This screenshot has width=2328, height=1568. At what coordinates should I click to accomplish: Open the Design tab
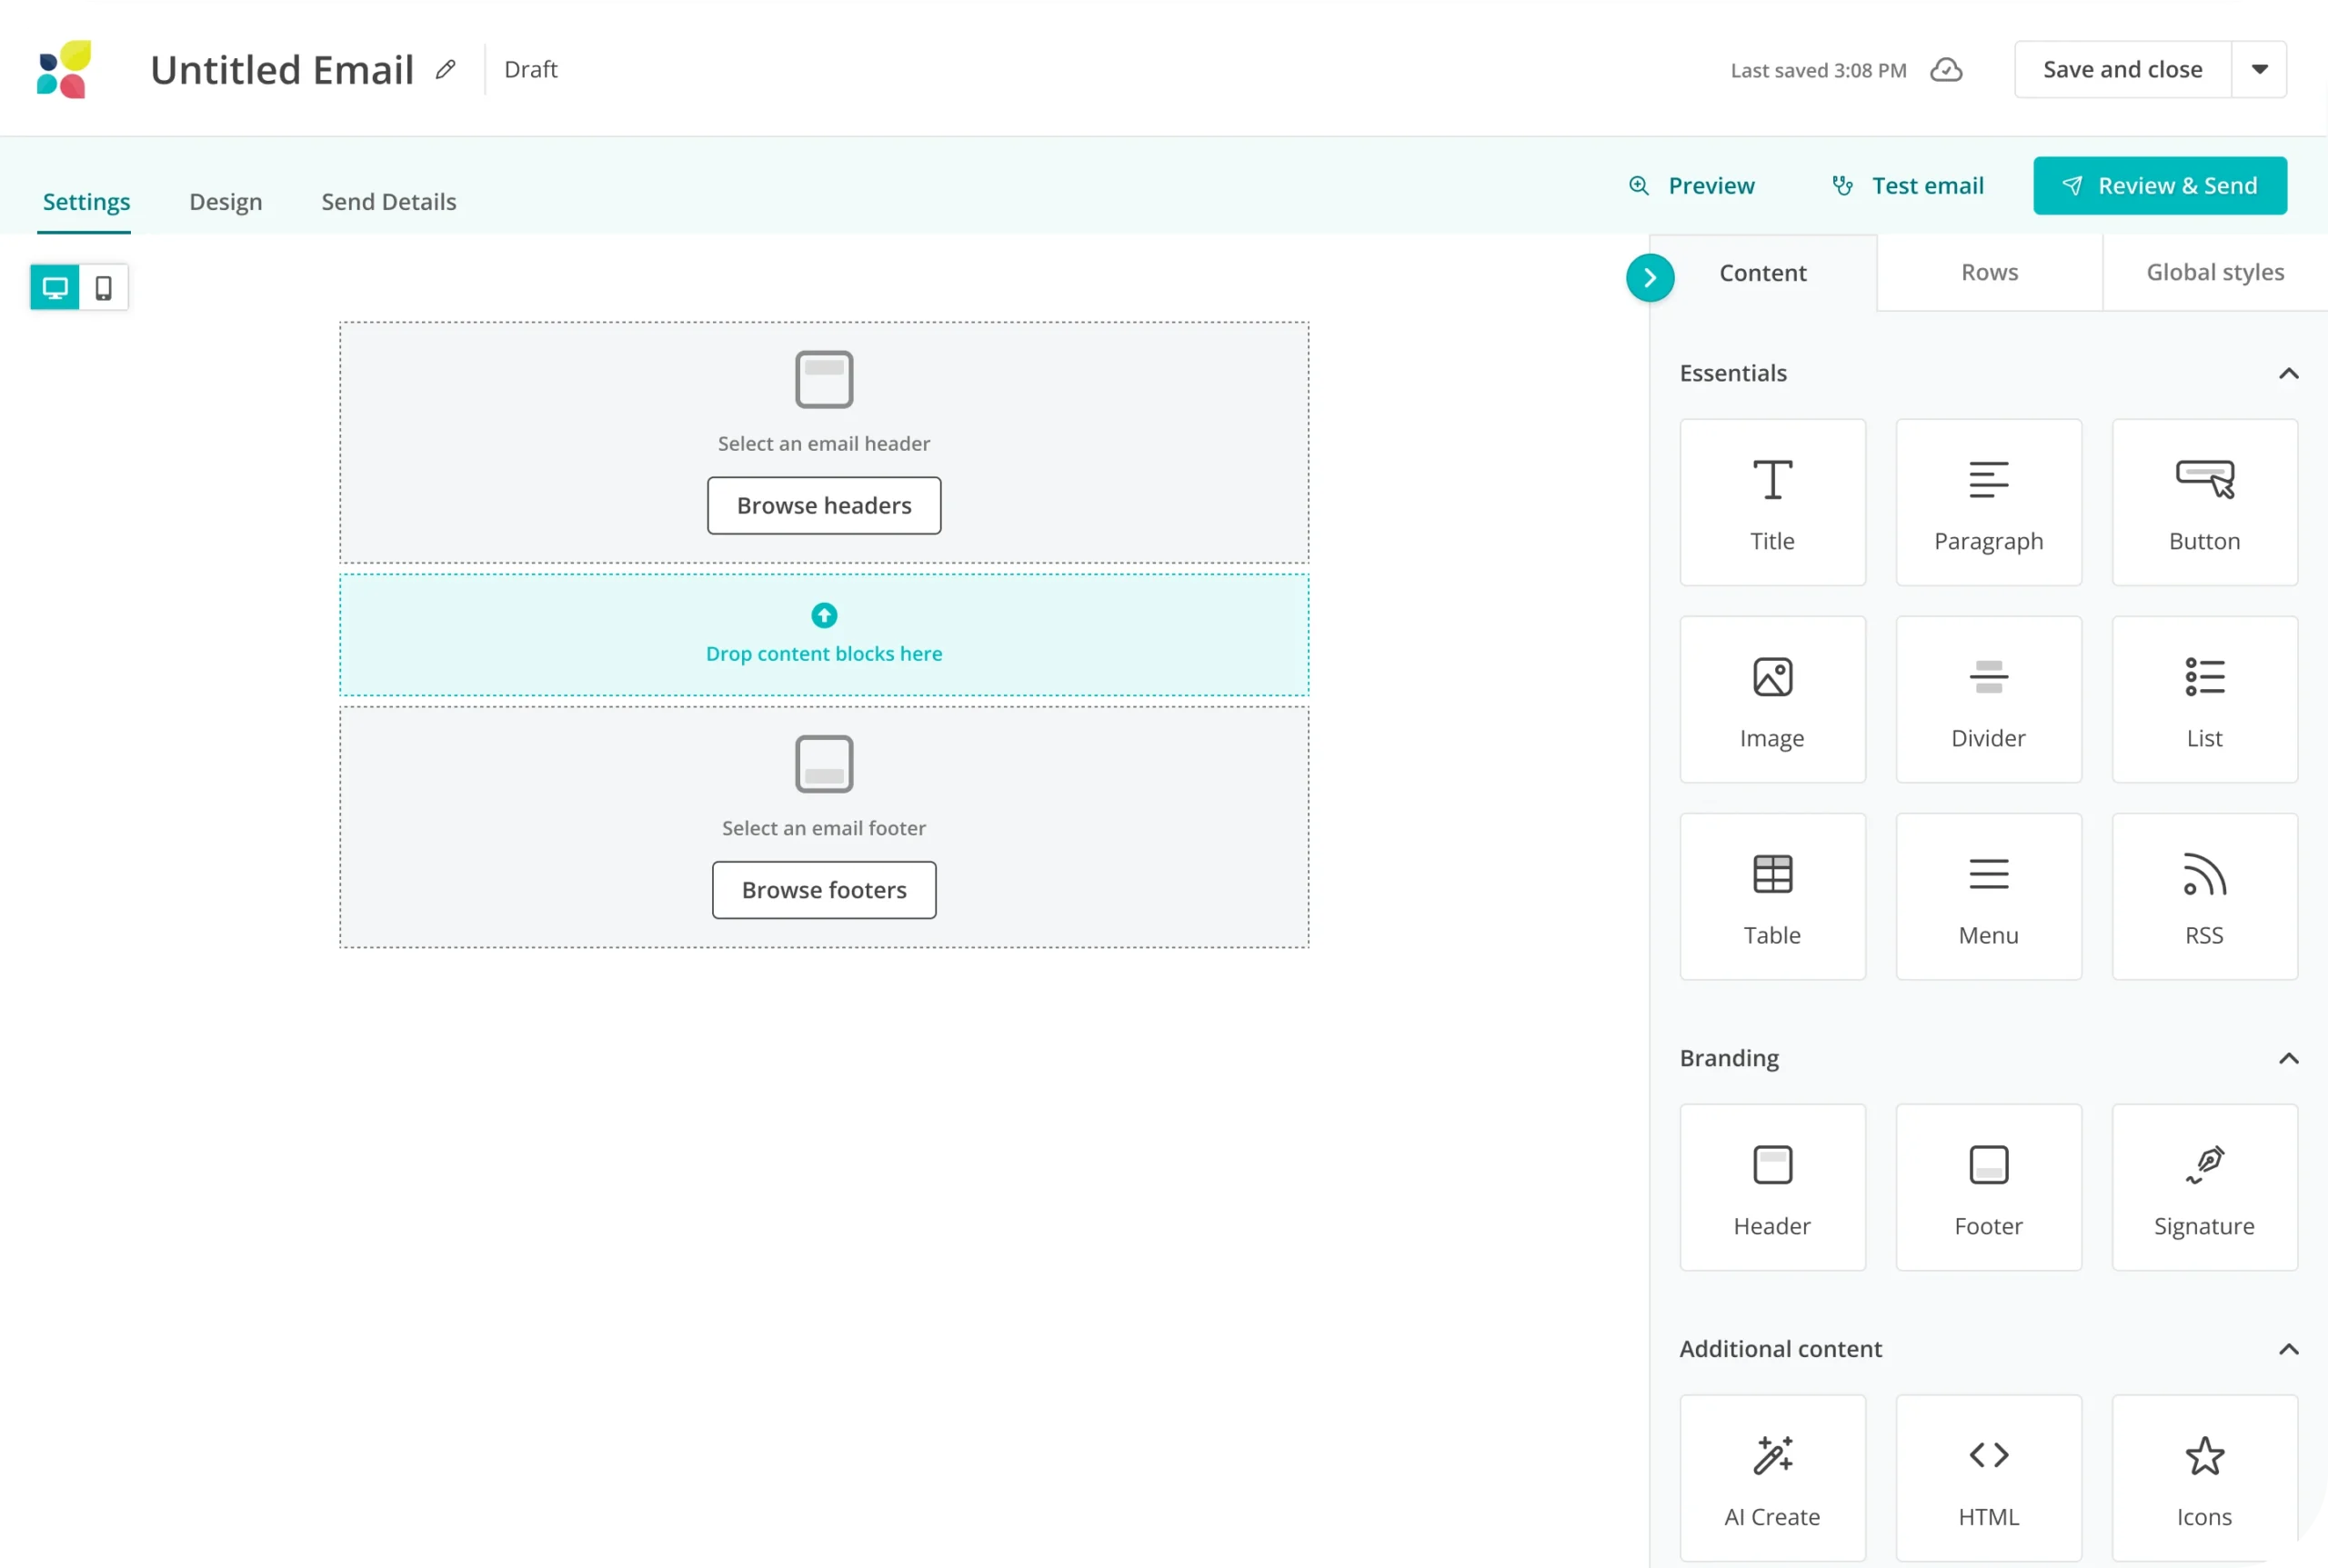point(226,202)
